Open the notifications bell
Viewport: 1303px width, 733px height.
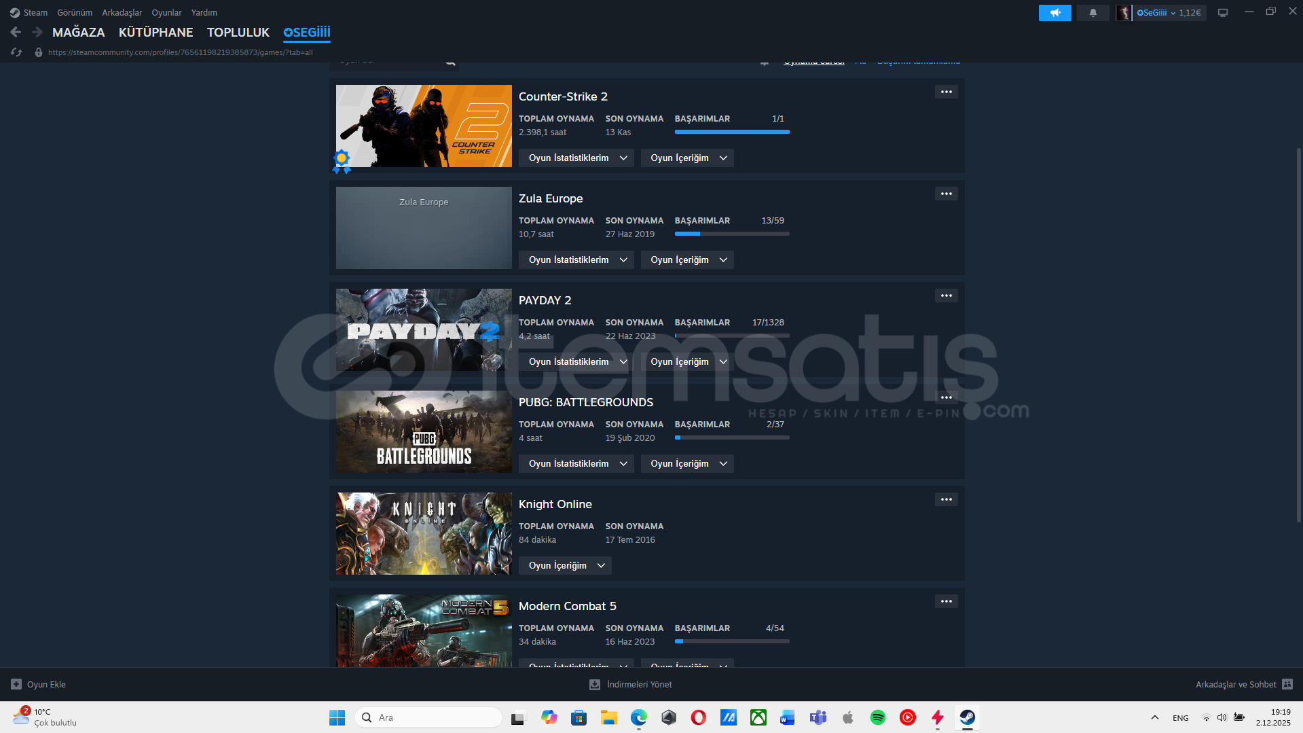(1093, 13)
